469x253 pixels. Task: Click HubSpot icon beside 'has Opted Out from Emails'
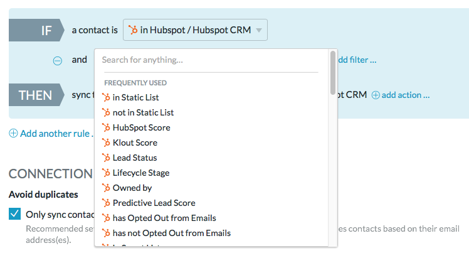[x=106, y=218]
